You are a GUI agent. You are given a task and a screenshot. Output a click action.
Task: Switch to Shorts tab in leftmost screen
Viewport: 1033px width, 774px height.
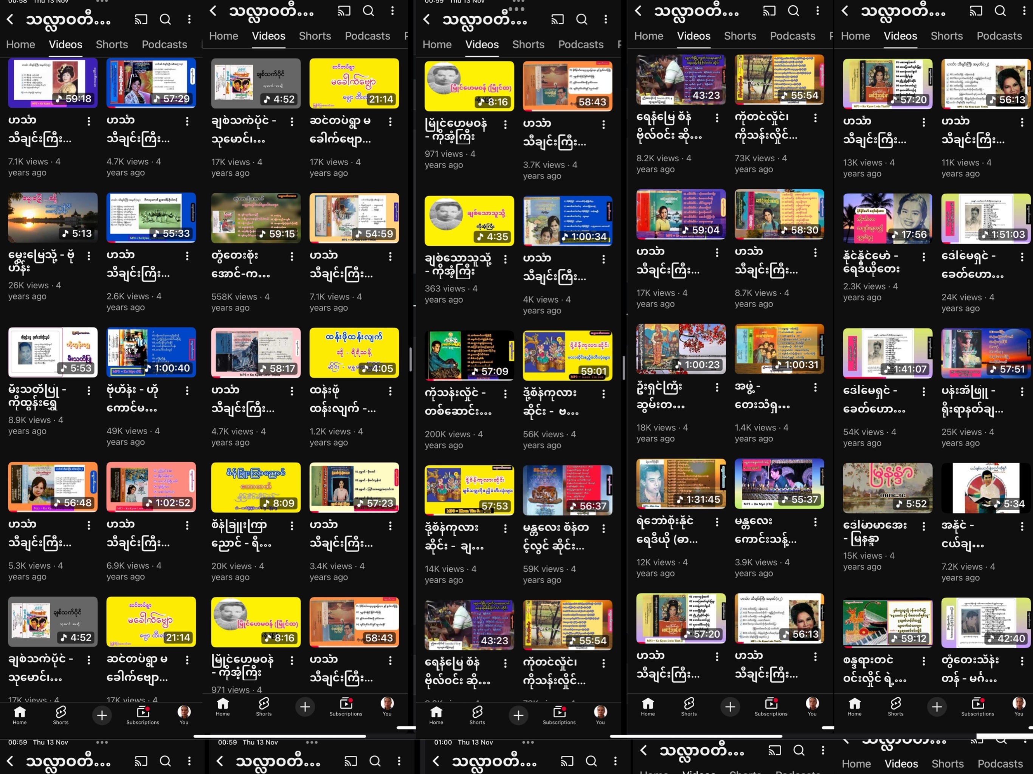pos(112,44)
